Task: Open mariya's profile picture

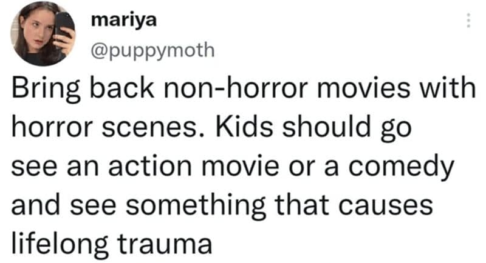Action: point(43,33)
